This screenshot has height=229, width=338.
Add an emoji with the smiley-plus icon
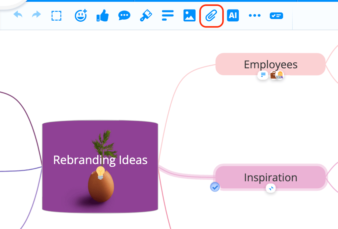click(x=81, y=16)
